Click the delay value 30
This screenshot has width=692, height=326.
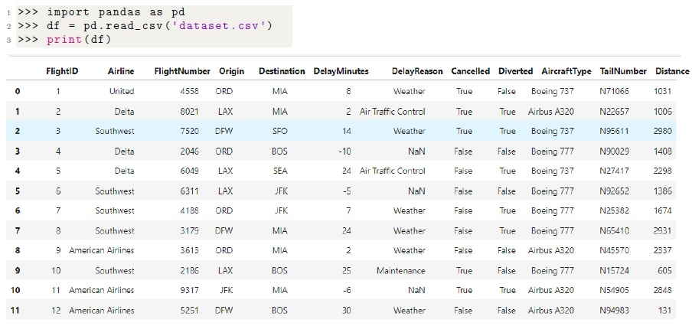[347, 310]
